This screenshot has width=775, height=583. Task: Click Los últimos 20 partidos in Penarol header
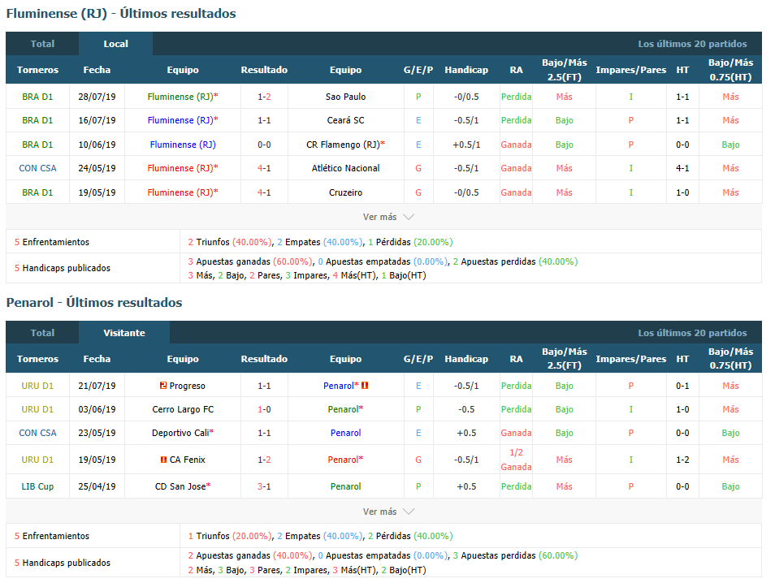click(692, 333)
